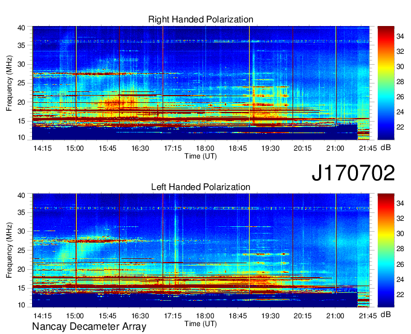The height and width of the screenshot is (334, 411).
Task: Click the 20:15 tick of the Right Handed plot
Action: [x=303, y=148]
